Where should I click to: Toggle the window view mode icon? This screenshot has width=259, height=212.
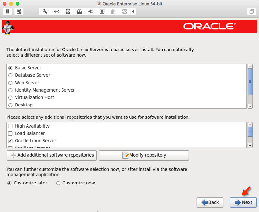coord(252,11)
